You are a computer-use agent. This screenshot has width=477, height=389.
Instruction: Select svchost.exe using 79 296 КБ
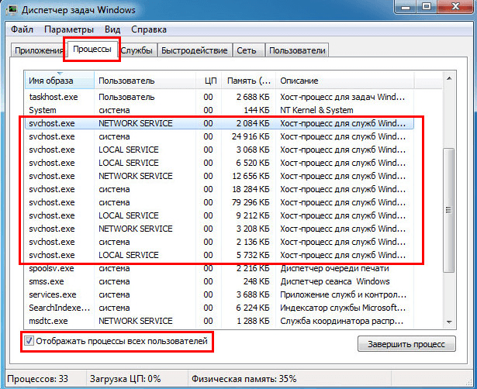point(219,202)
